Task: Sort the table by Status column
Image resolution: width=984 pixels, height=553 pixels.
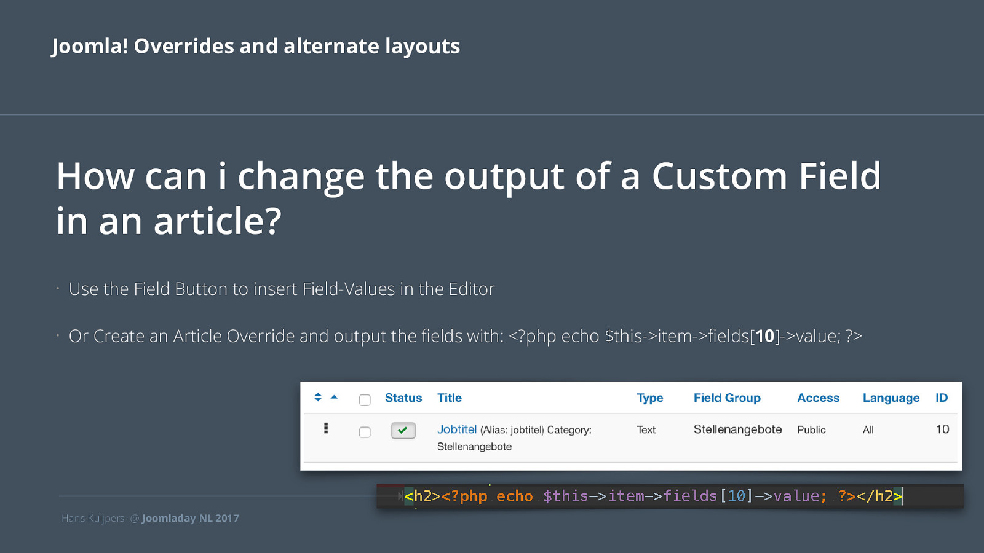Action: coord(403,398)
